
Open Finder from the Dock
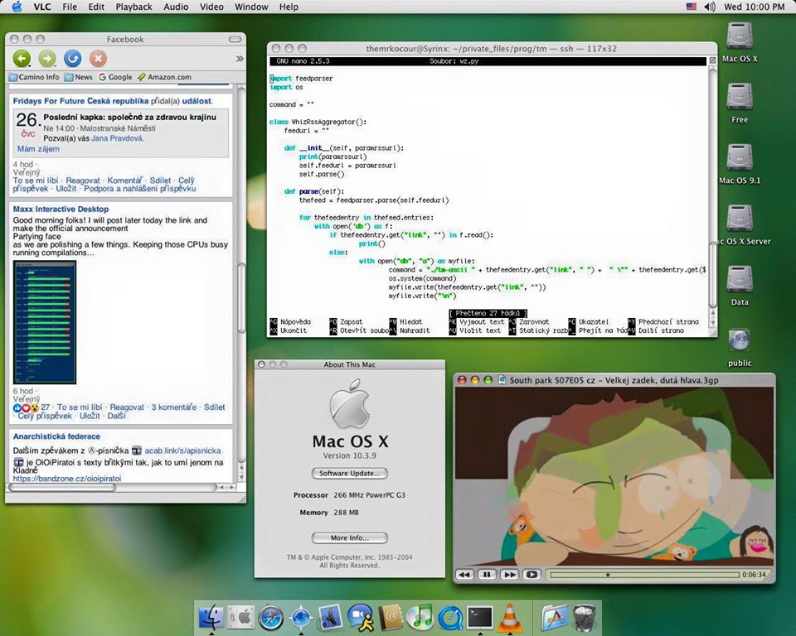coord(211,617)
